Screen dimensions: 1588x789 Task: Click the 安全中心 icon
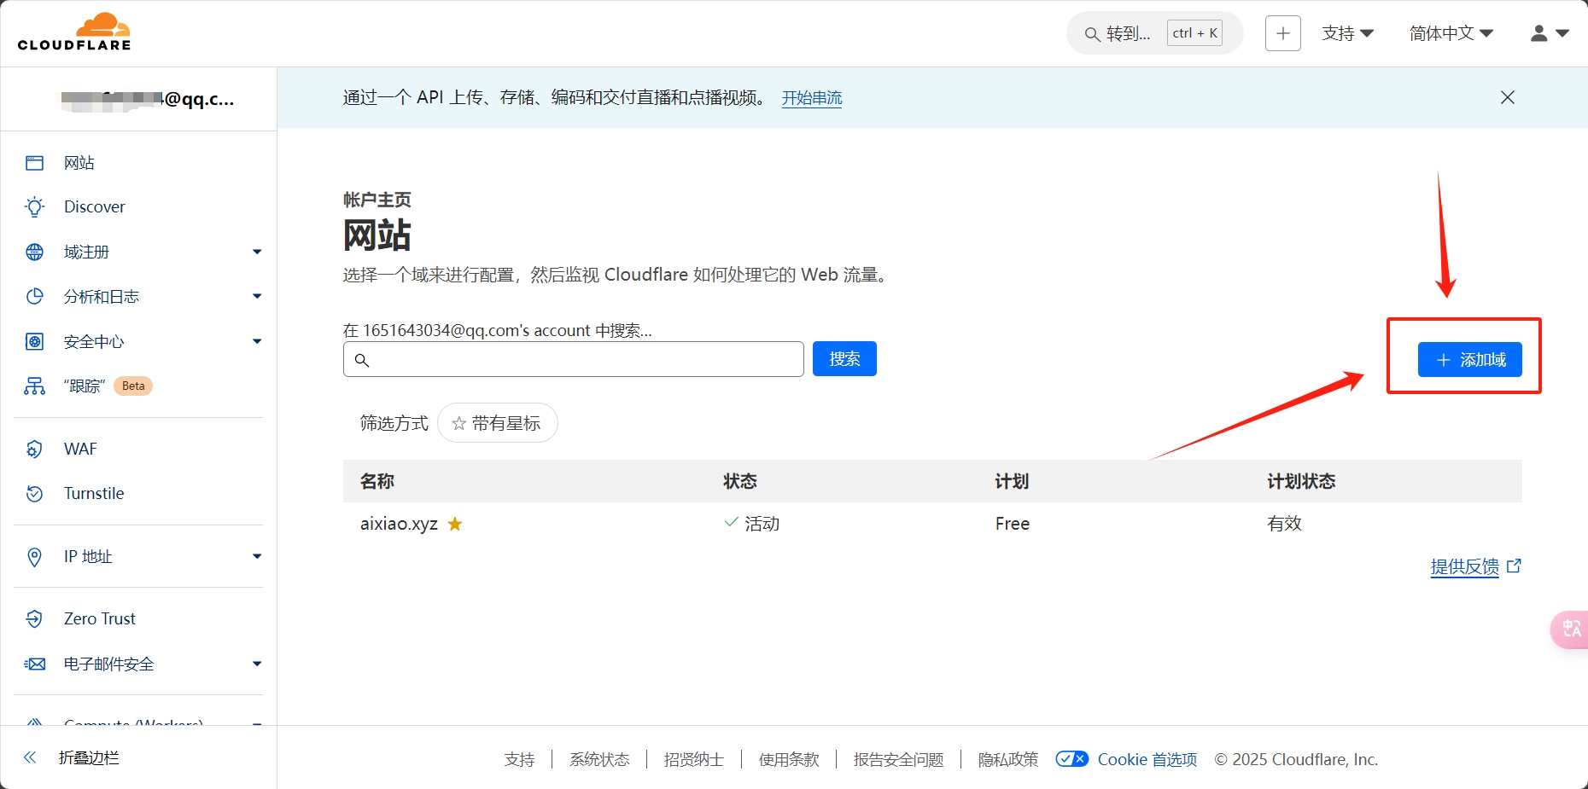tap(34, 342)
